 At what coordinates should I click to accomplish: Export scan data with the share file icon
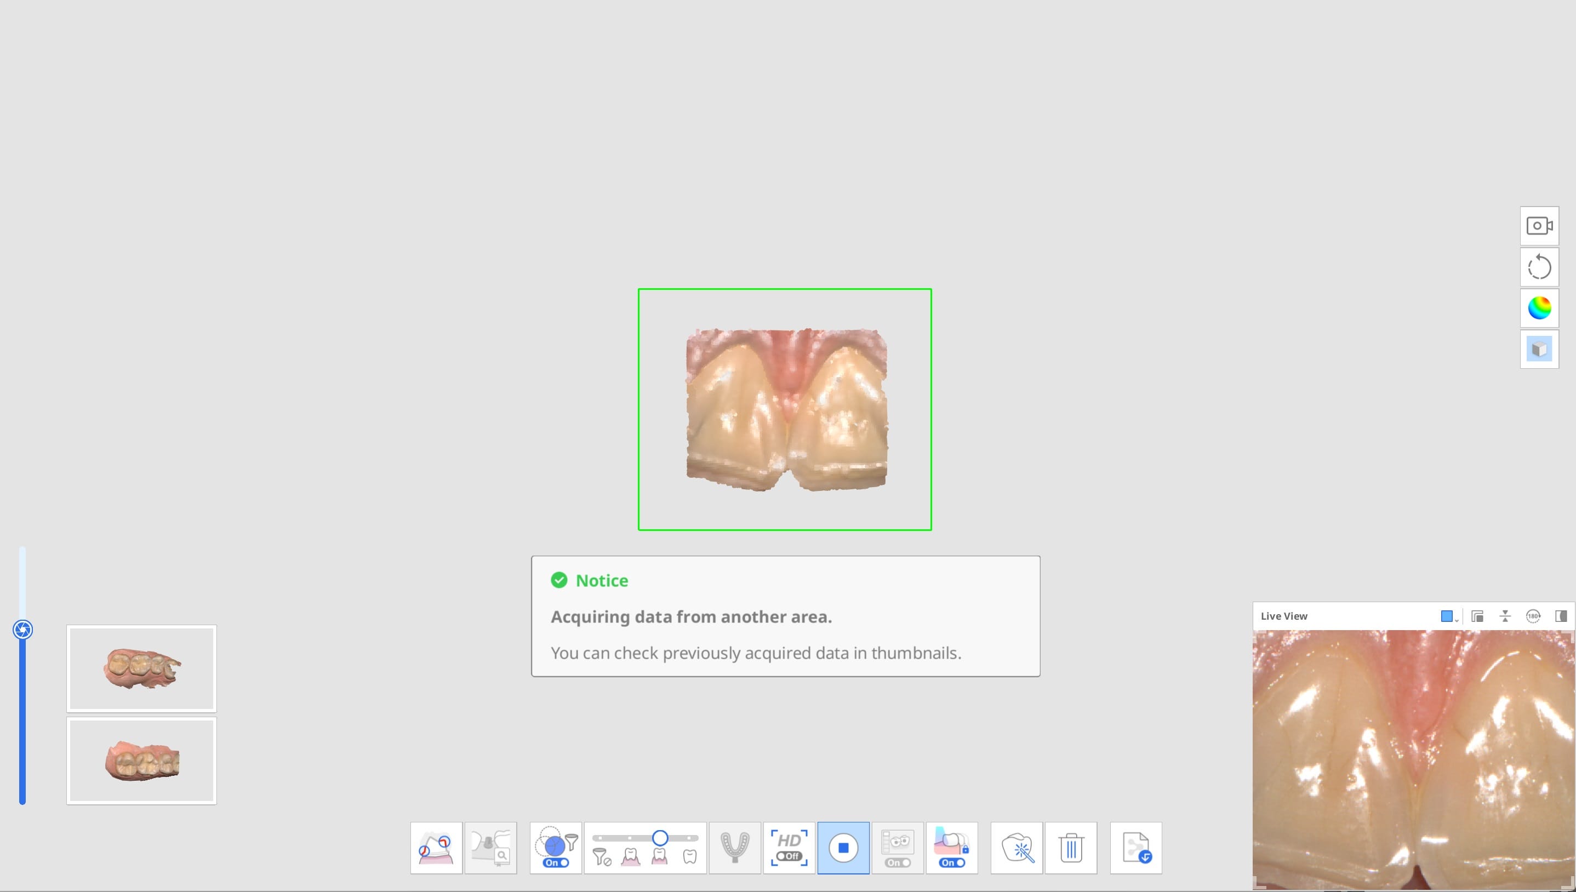tap(1135, 848)
